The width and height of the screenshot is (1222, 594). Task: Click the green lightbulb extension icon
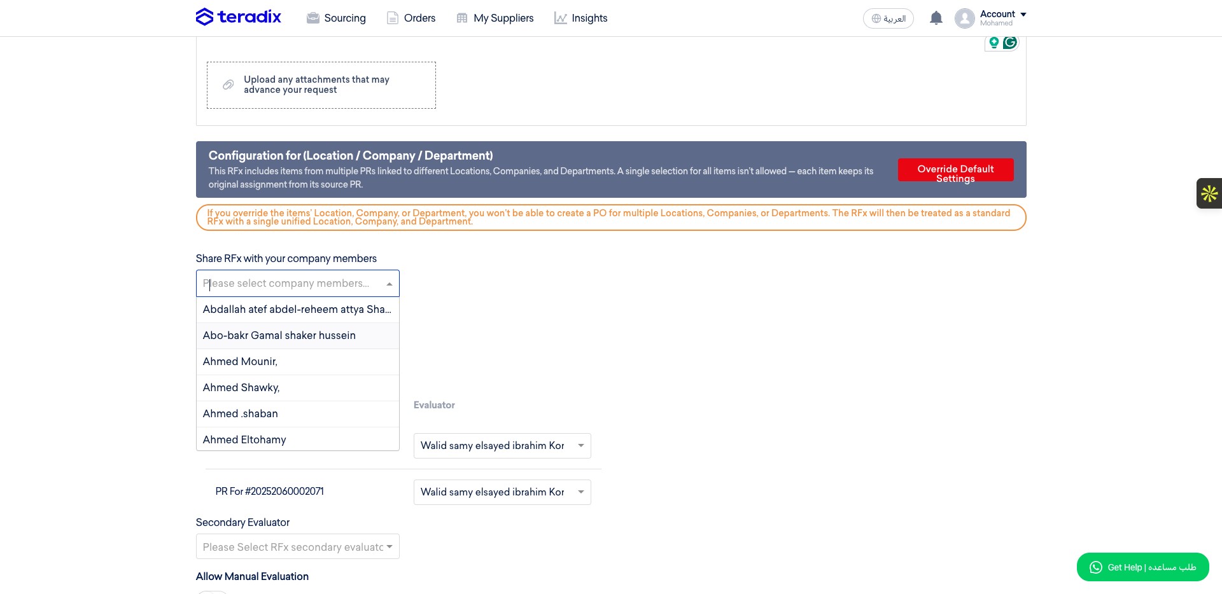[994, 43]
